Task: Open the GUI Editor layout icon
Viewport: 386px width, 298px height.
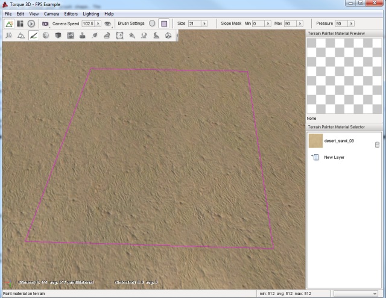Action: (20, 23)
